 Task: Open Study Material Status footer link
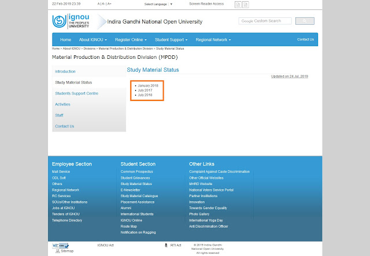(136, 184)
